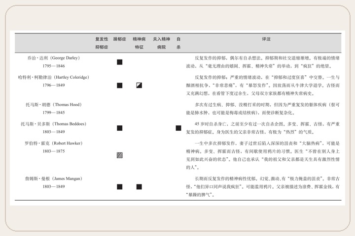The height and width of the screenshot is (236, 355).
Task: Click the name 哈特利·柯勒律治 (Hartley Coleridge)
Action: (54, 77)
